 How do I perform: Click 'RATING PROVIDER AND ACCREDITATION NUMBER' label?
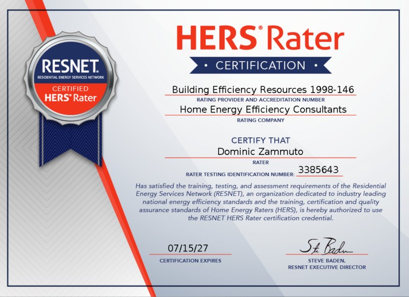click(261, 100)
